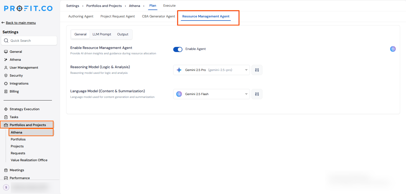
Task: Click the back arrow icon beside main menu
Action: 3,23
